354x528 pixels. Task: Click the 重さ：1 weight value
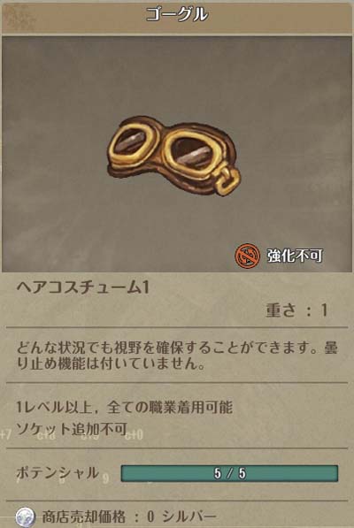pos(296,310)
